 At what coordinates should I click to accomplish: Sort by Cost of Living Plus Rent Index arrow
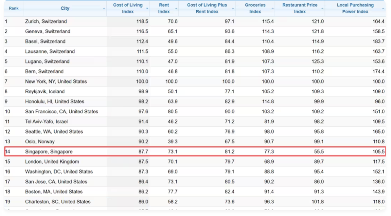click(233, 9)
